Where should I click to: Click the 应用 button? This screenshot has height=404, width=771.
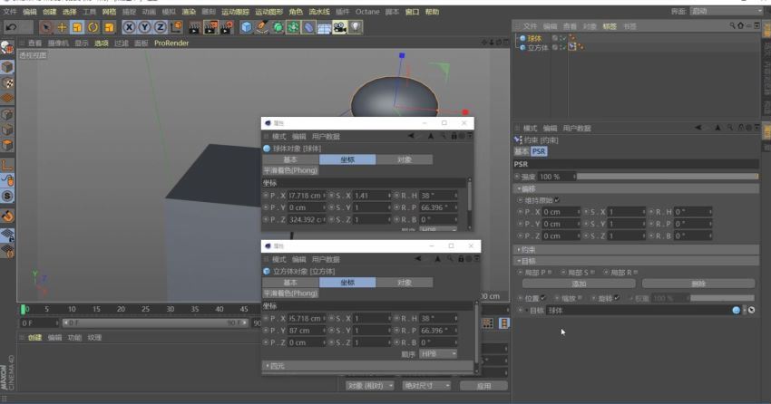pos(483,386)
